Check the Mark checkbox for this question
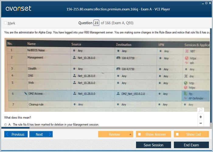The height and width of the screenshot is (152, 213). coord(5,23)
